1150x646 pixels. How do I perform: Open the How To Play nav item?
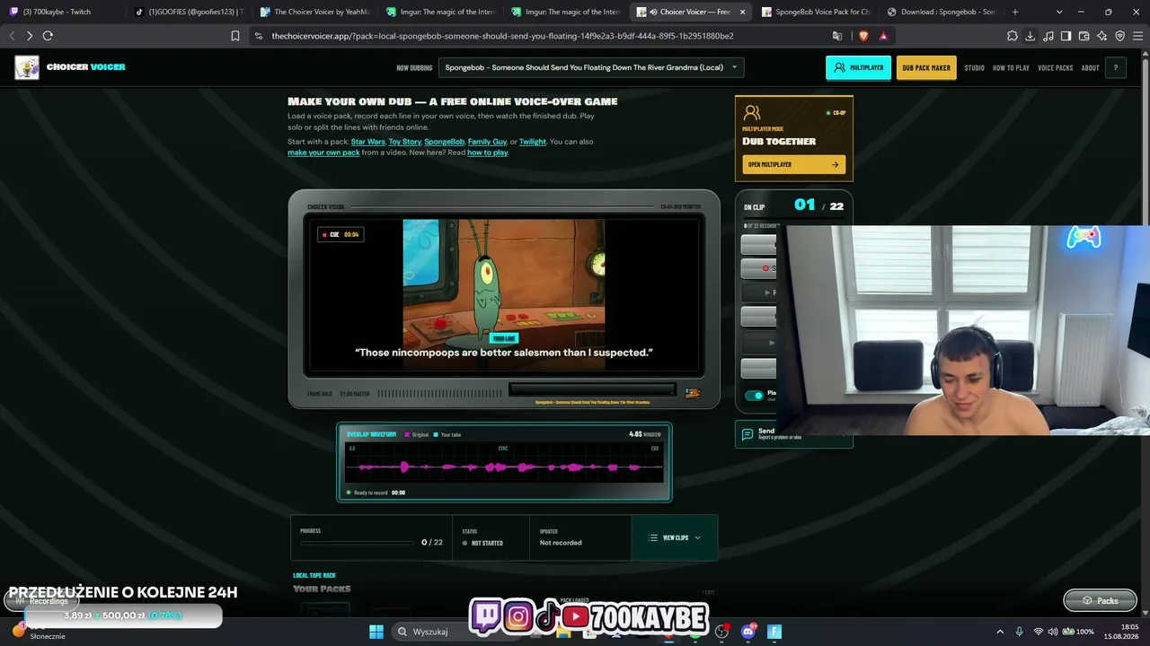(1011, 68)
